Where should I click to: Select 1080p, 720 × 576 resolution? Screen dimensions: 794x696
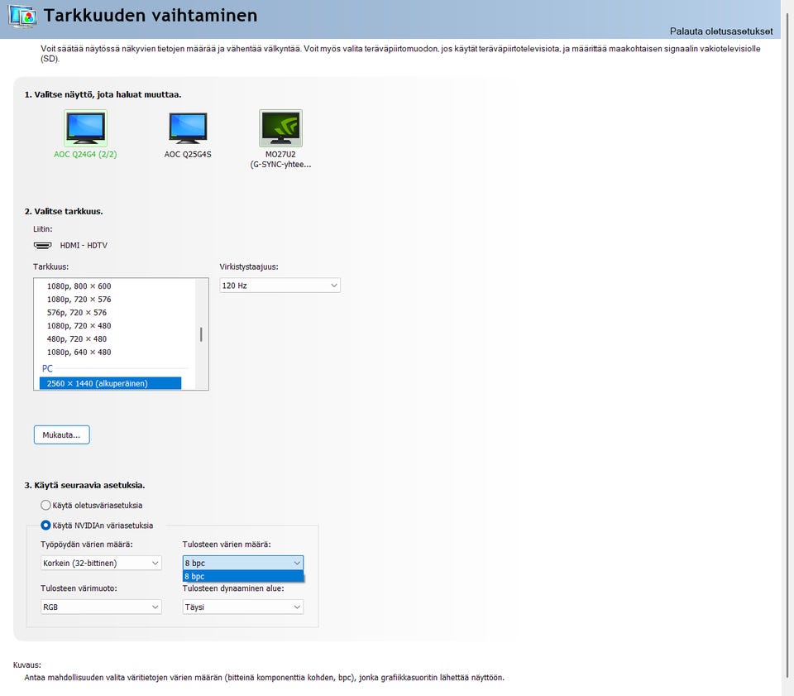tap(79, 300)
